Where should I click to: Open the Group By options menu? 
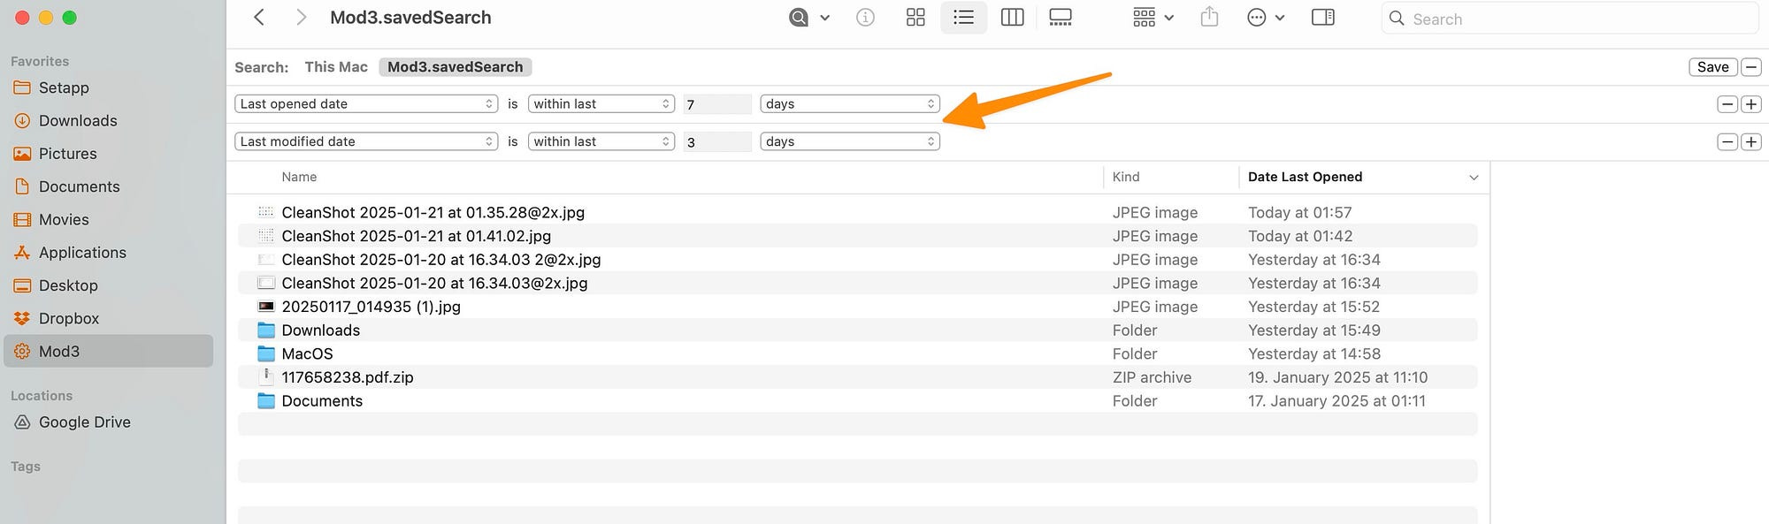1153,18
